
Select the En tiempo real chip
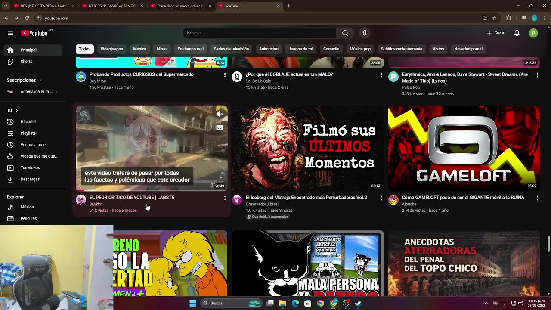191,49
